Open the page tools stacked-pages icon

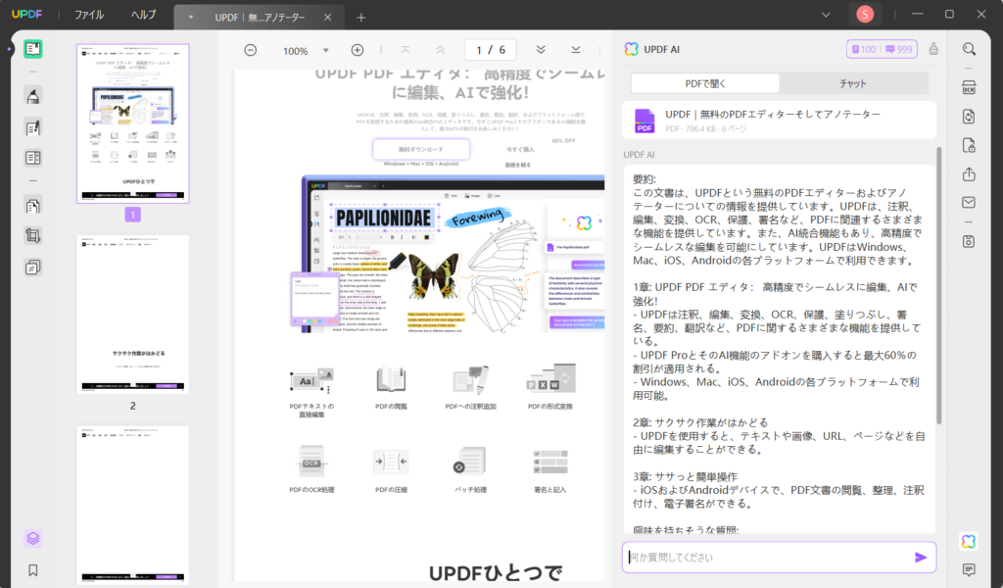32,267
